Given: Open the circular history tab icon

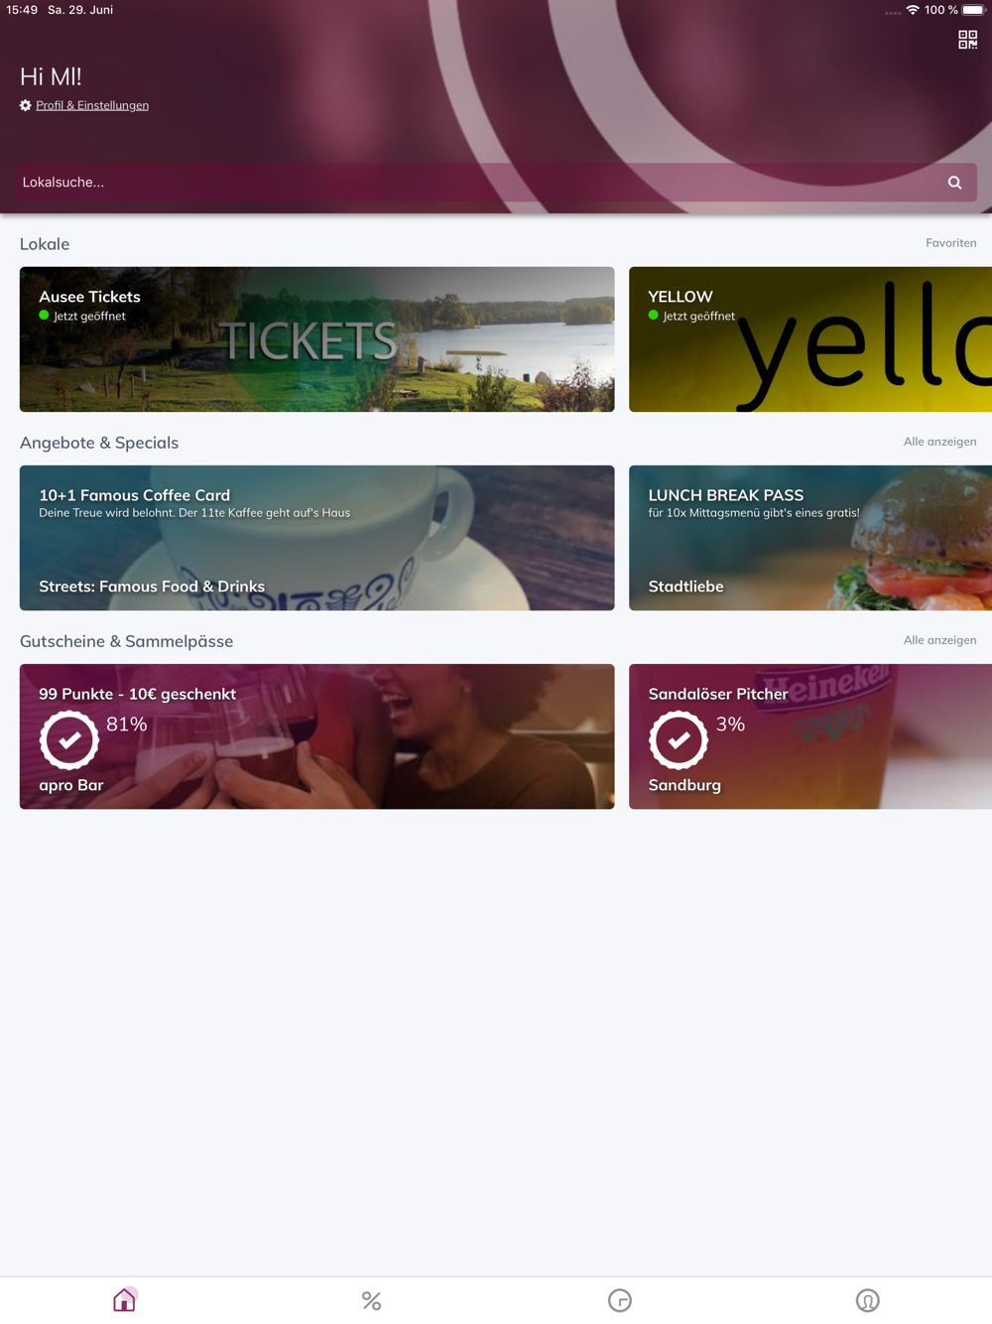Looking at the screenshot, I should pyautogui.click(x=620, y=1300).
